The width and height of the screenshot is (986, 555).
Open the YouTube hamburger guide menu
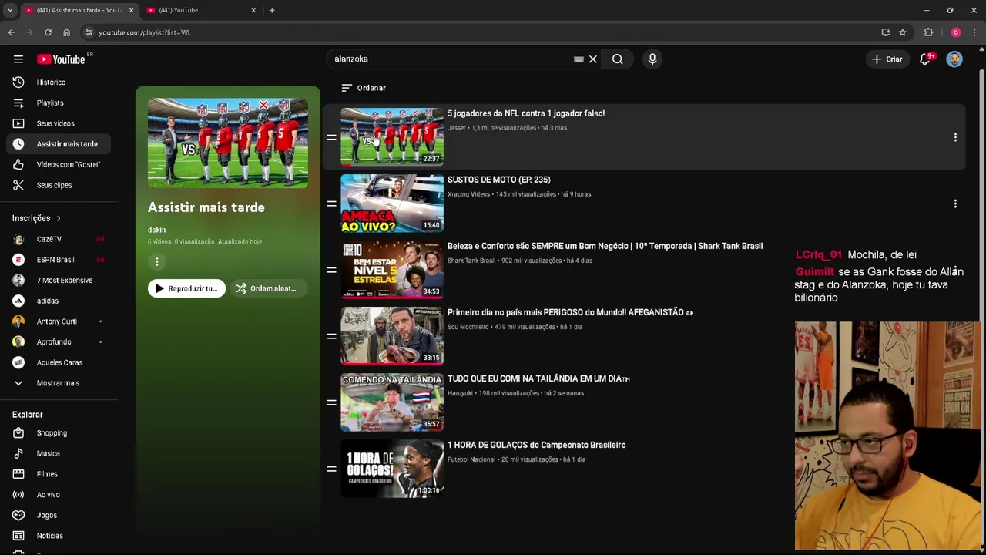[x=18, y=59]
